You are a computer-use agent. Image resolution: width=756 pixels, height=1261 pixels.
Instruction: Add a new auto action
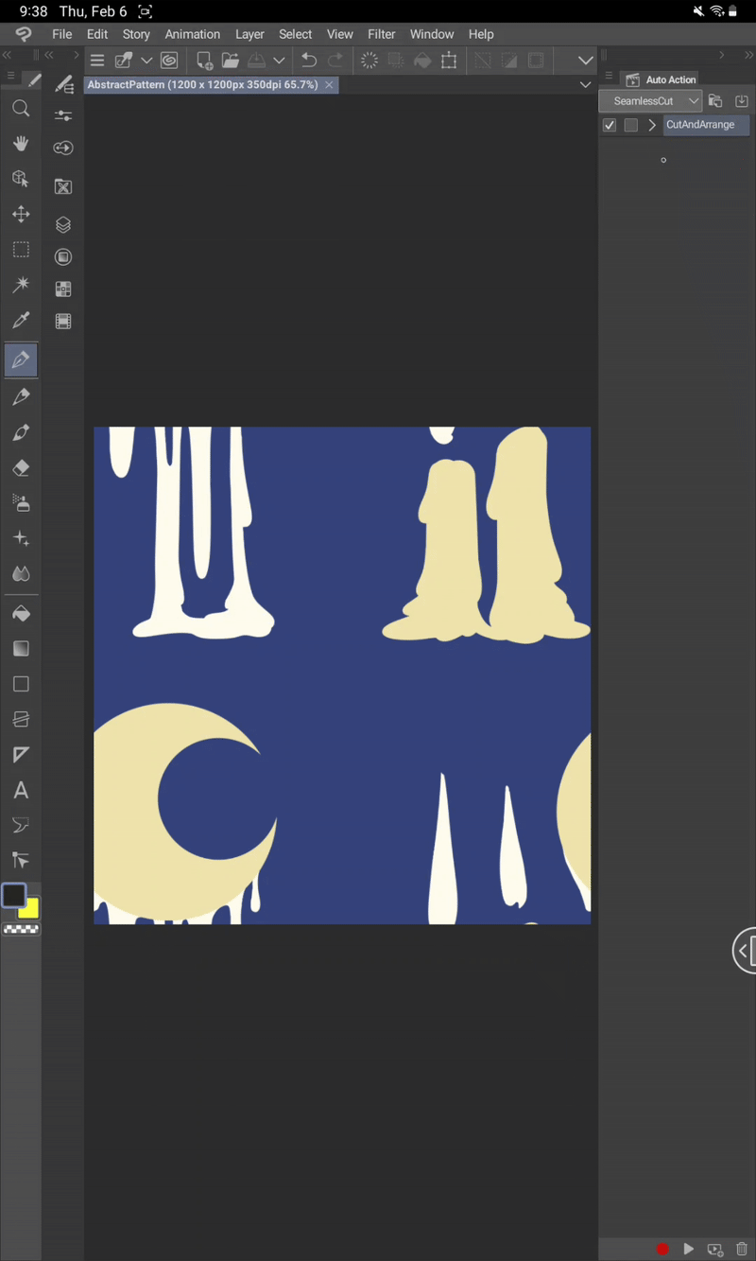pos(715,1250)
